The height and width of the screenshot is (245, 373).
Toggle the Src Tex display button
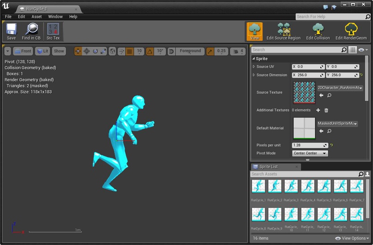tap(53, 31)
